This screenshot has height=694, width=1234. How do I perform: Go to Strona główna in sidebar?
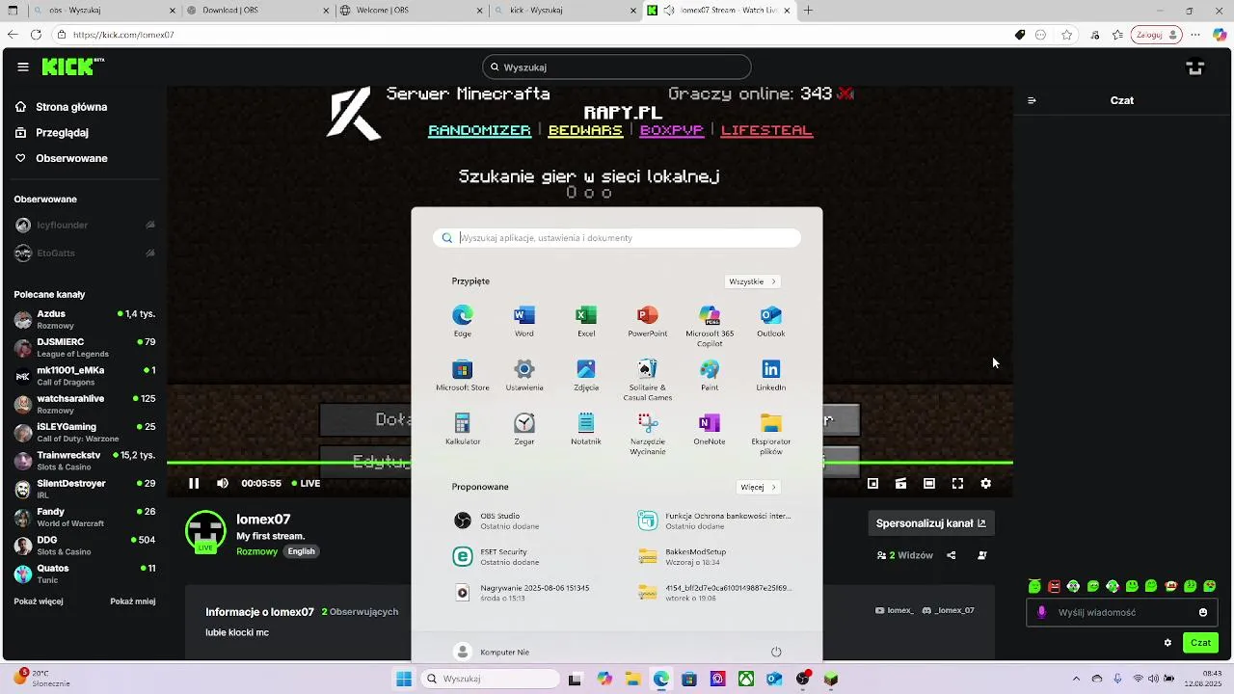coord(61,107)
